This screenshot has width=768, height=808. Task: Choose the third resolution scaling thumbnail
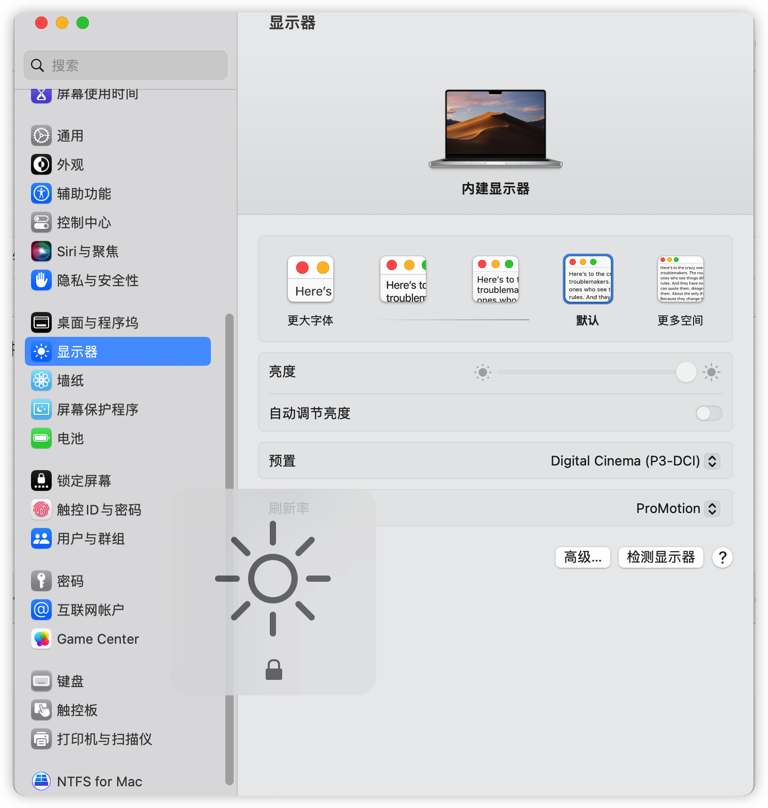pos(496,279)
